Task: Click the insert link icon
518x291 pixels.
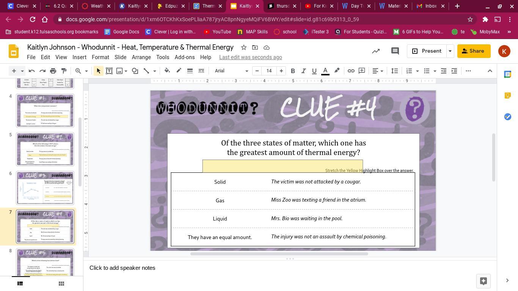Action: point(351,71)
